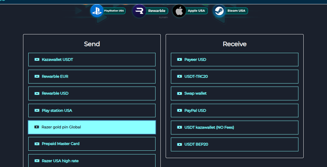Click money icon beside Swap wallet
This screenshot has width=327, height=167.
(179, 93)
